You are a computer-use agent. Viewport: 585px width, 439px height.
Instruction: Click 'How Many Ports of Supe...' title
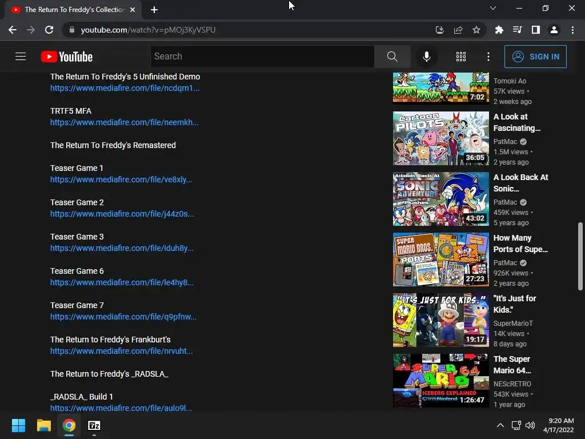click(x=520, y=244)
